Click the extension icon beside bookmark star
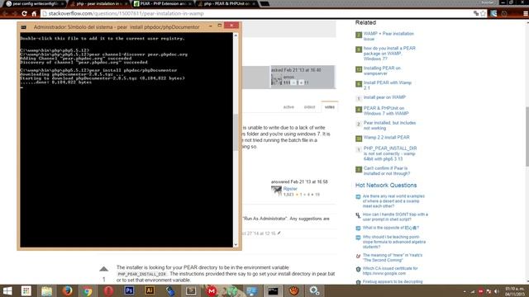529x297 pixels. point(493,13)
